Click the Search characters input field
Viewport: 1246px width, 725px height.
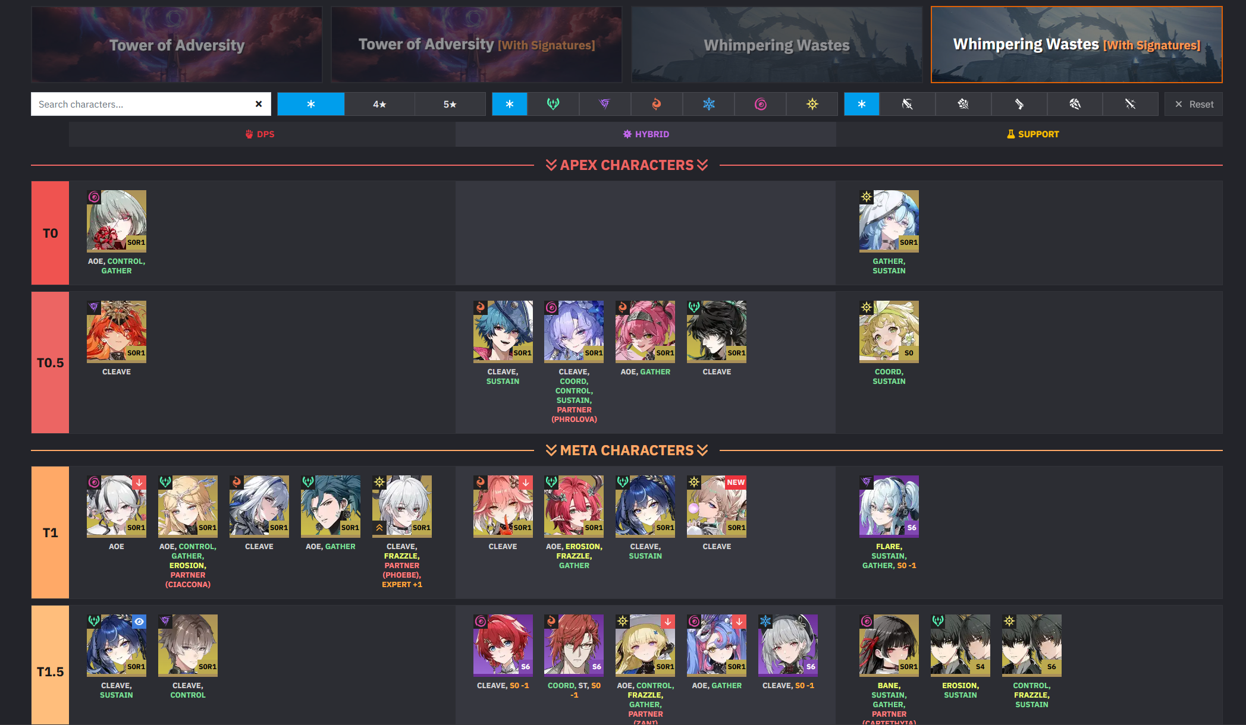coord(142,104)
